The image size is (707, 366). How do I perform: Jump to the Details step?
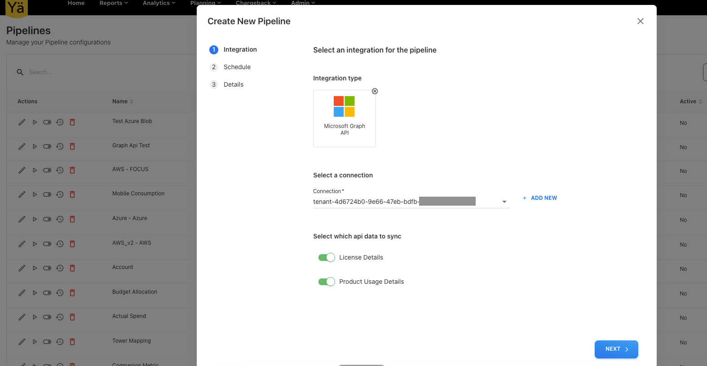coord(233,84)
